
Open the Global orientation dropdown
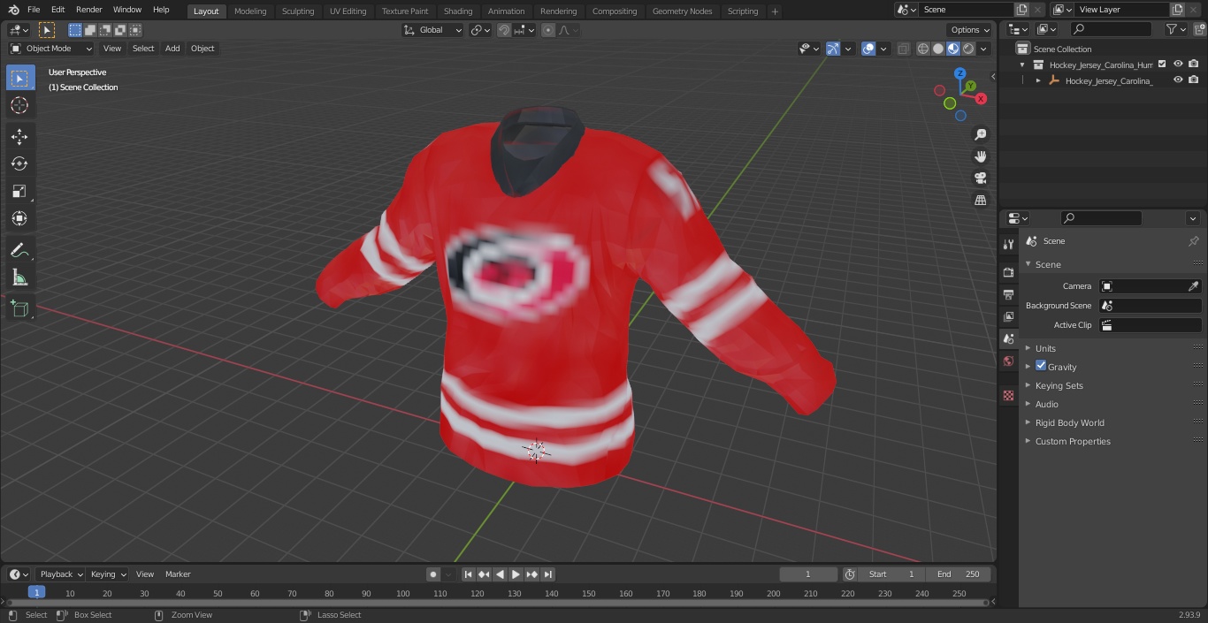[x=433, y=30]
